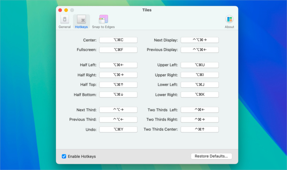Click the Upper Left hotkey field

[x=200, y=65]
